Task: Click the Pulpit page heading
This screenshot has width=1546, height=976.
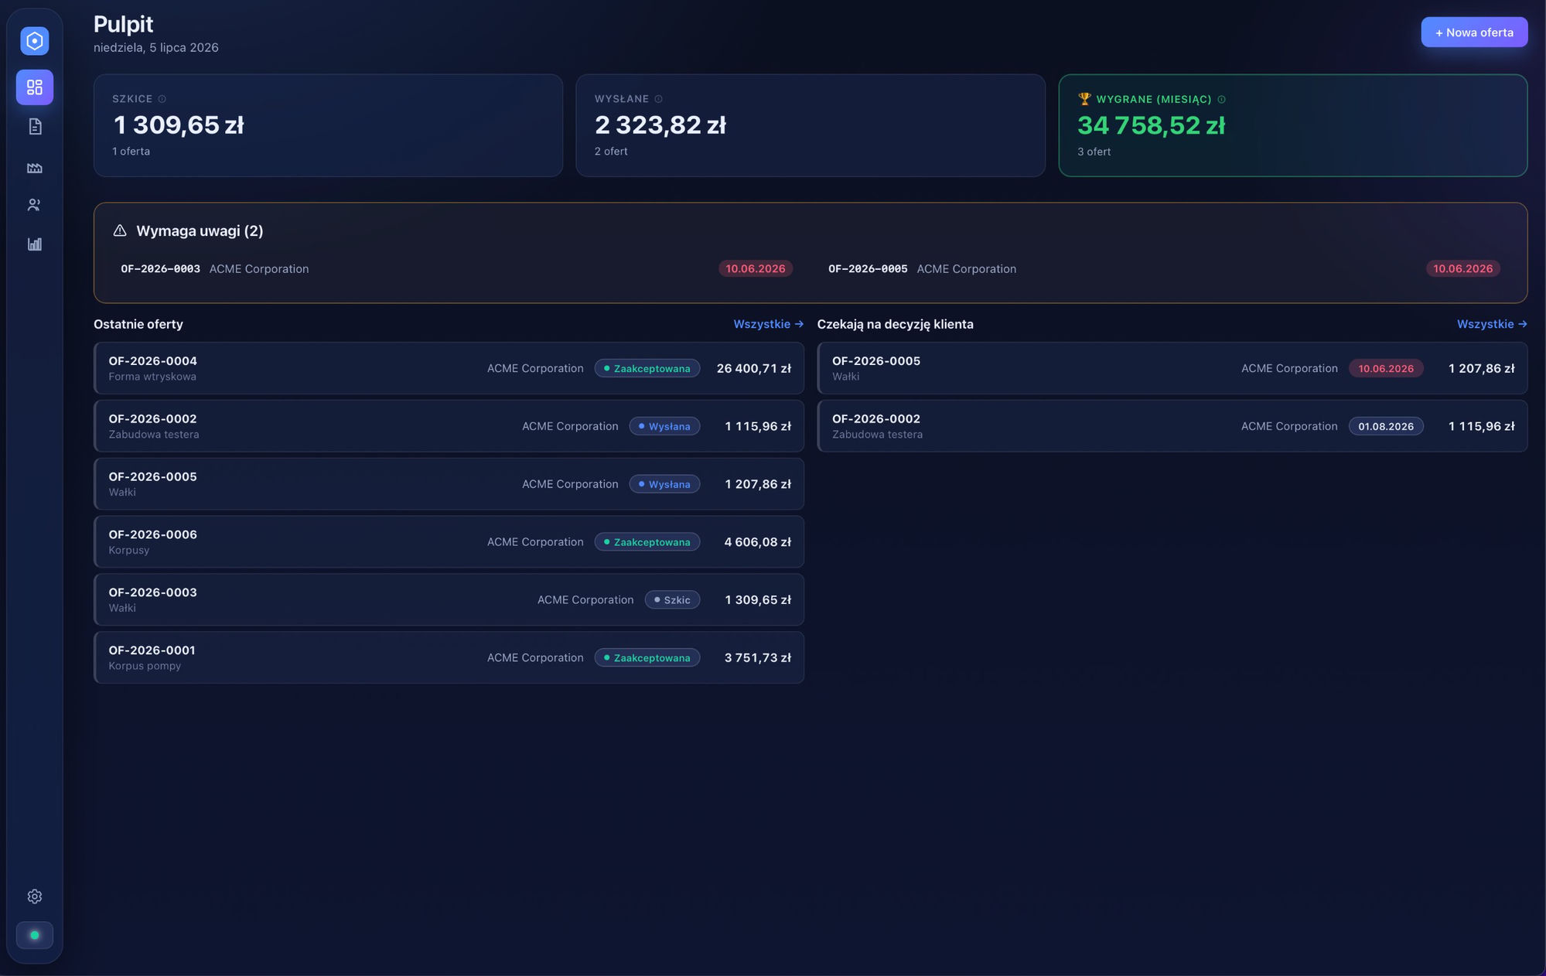Action: 124,24
